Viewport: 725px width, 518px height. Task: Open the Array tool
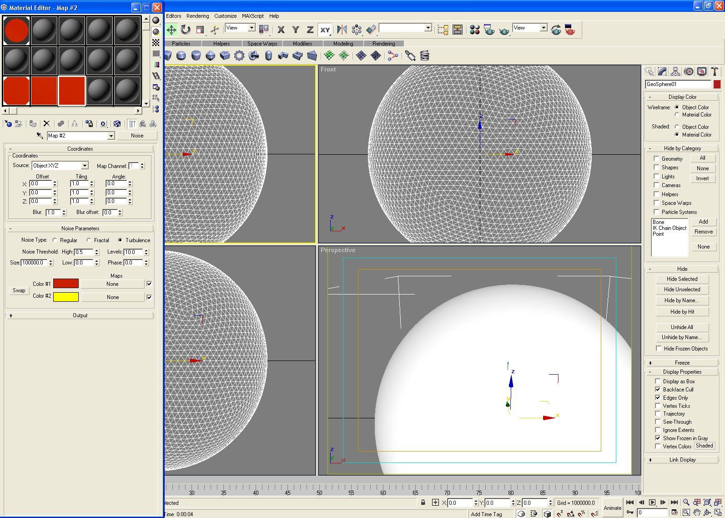(x=357, y=30)
